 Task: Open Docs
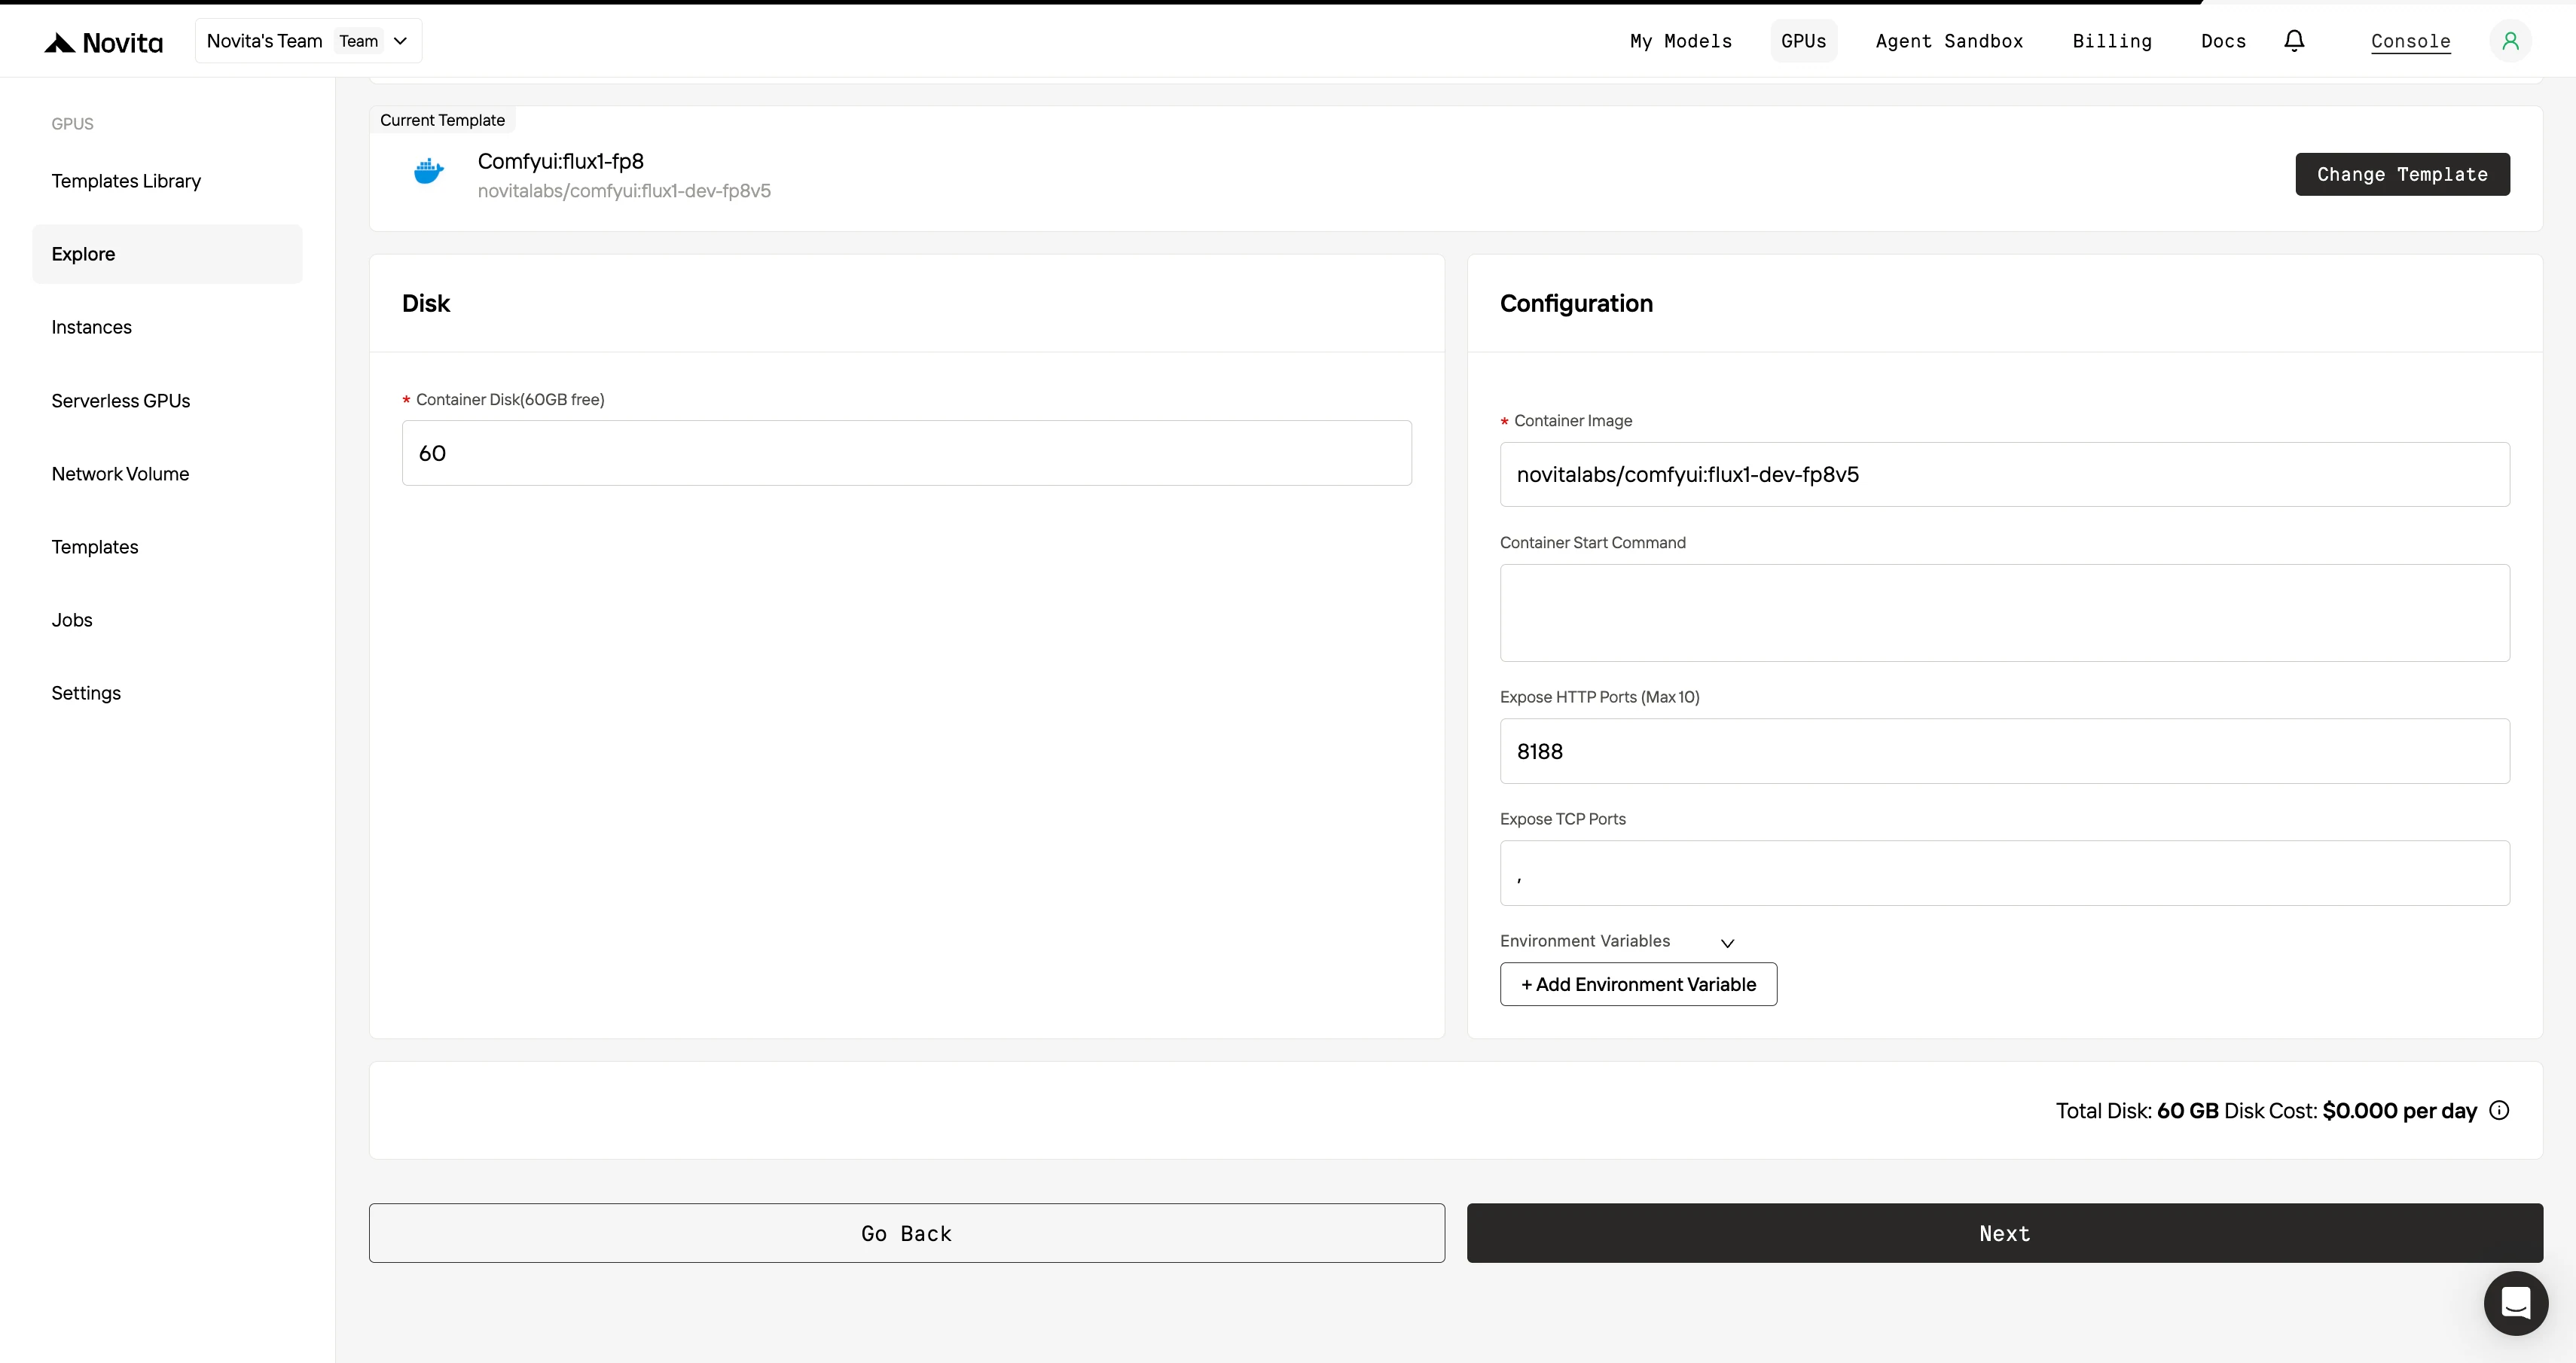pos(2223,41)
